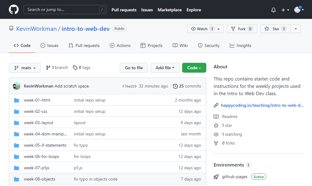312x186 pixels.
Task: Open the Environments heading link
Action: point(229,165)
